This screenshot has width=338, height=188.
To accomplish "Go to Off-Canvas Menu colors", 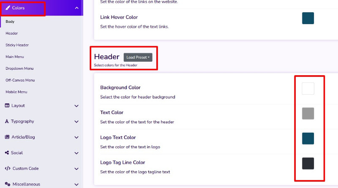I will [20, 80].
